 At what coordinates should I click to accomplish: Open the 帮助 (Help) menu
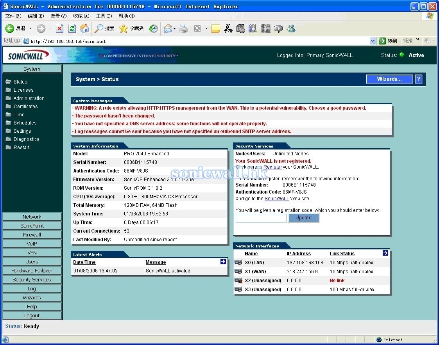pos(127,16)
